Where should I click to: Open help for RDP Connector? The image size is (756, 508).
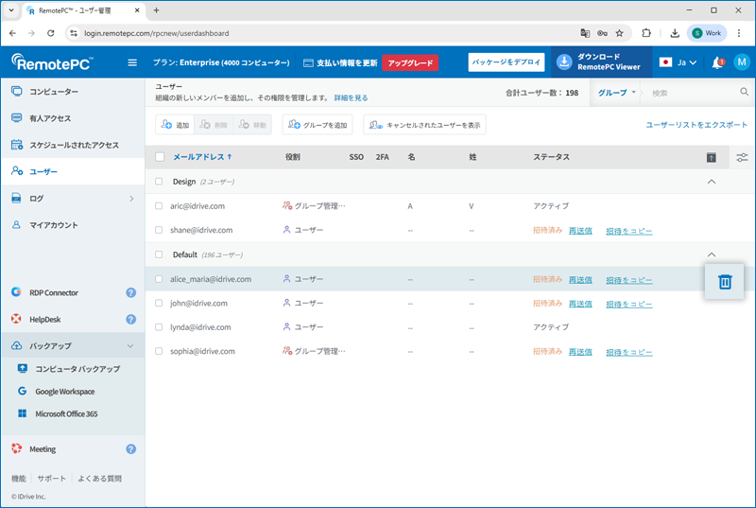click(130, 293)
